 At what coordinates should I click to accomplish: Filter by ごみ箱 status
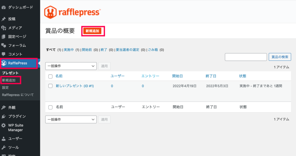[153, 50]
